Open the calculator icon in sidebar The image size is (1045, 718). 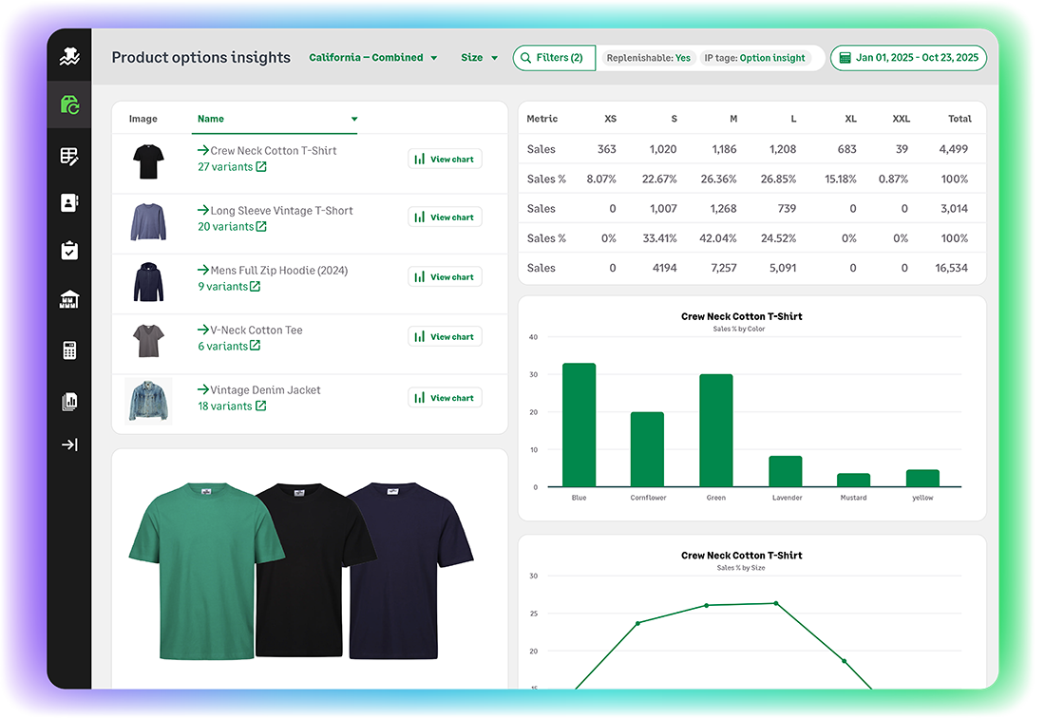(x=69, y=350)
